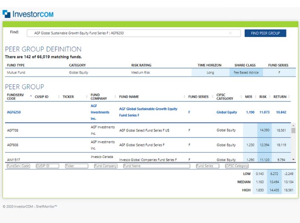This screenshot has width=300, height=223.
Task: Sort table by RISK column header
Action: [x=263, y=97]
